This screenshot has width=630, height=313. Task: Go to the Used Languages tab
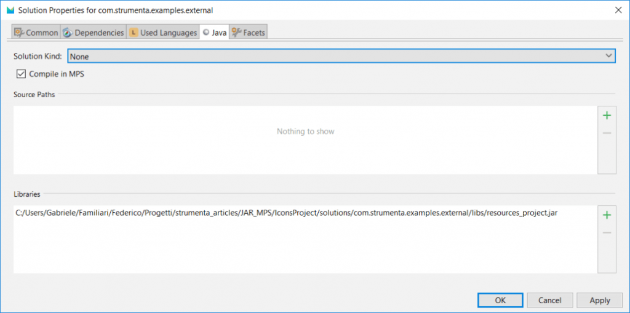(x=163, y=33)
